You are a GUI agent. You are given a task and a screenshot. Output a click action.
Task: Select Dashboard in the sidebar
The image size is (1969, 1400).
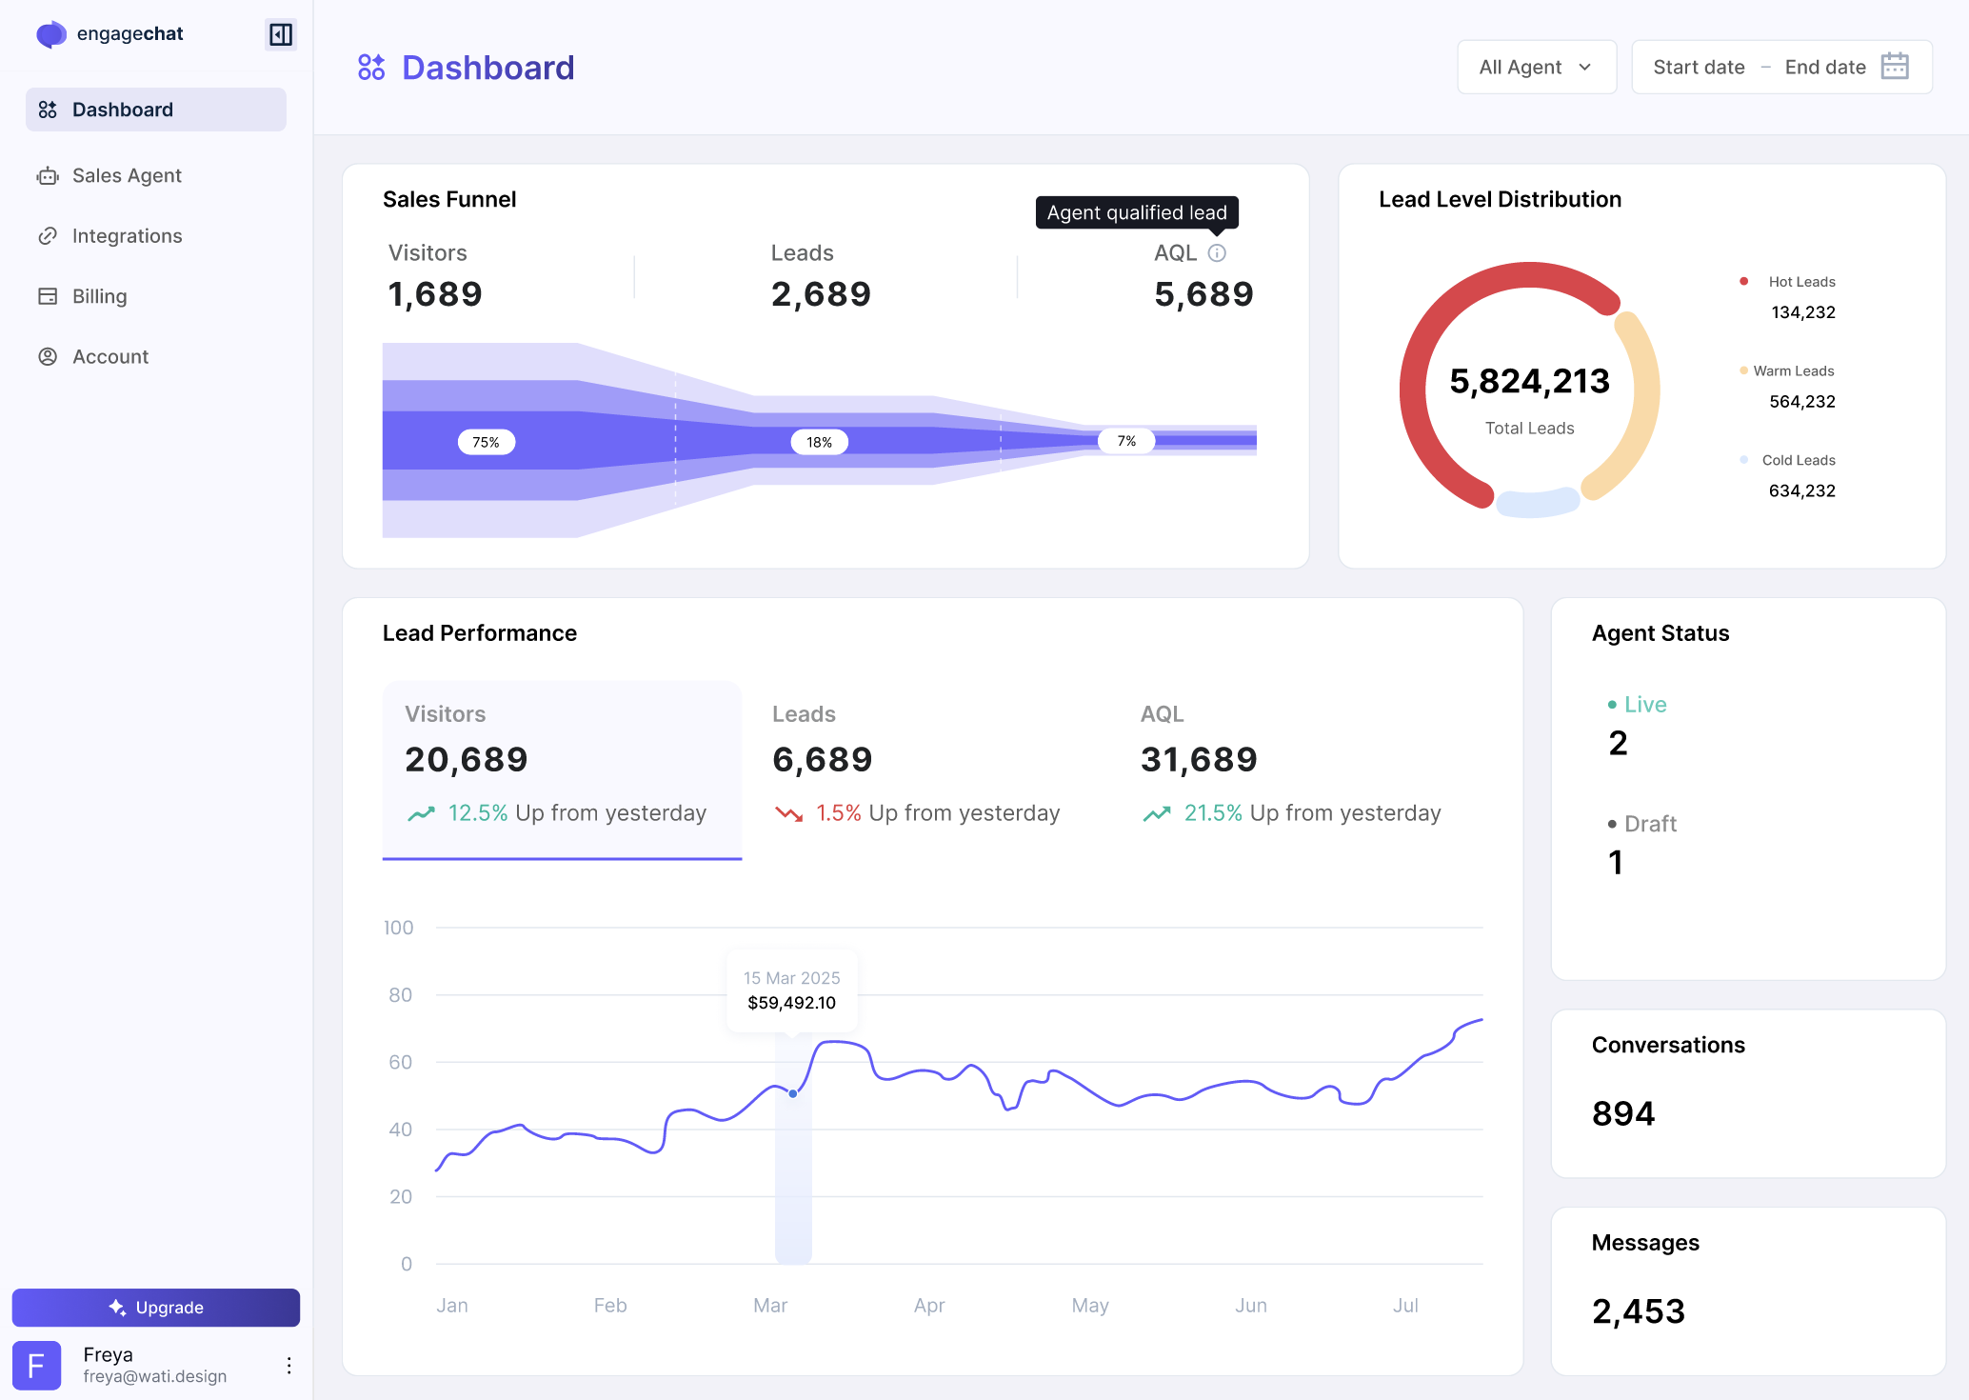click(x=156, y=110)
